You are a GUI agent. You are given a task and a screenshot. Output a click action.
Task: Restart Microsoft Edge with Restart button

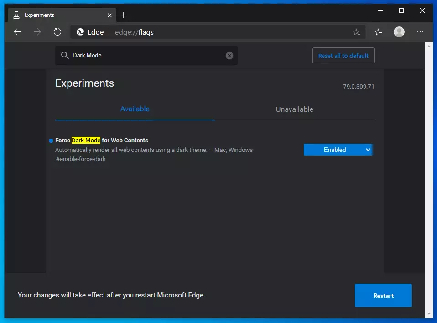tap(383, 296)
